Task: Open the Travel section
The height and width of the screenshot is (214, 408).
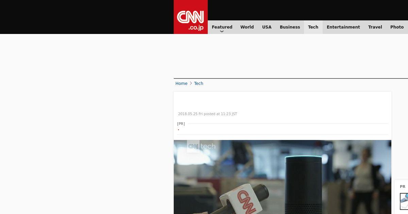Action: tap(375, 27)
